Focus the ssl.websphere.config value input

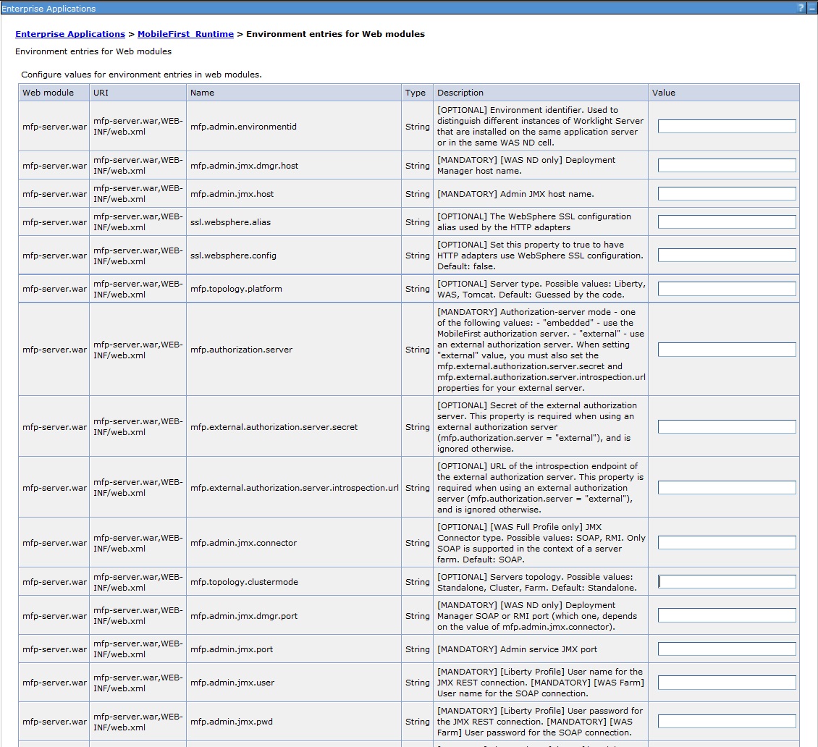click(727, 255)
